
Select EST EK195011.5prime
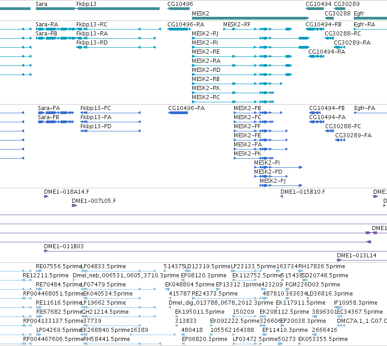[200, 312]
